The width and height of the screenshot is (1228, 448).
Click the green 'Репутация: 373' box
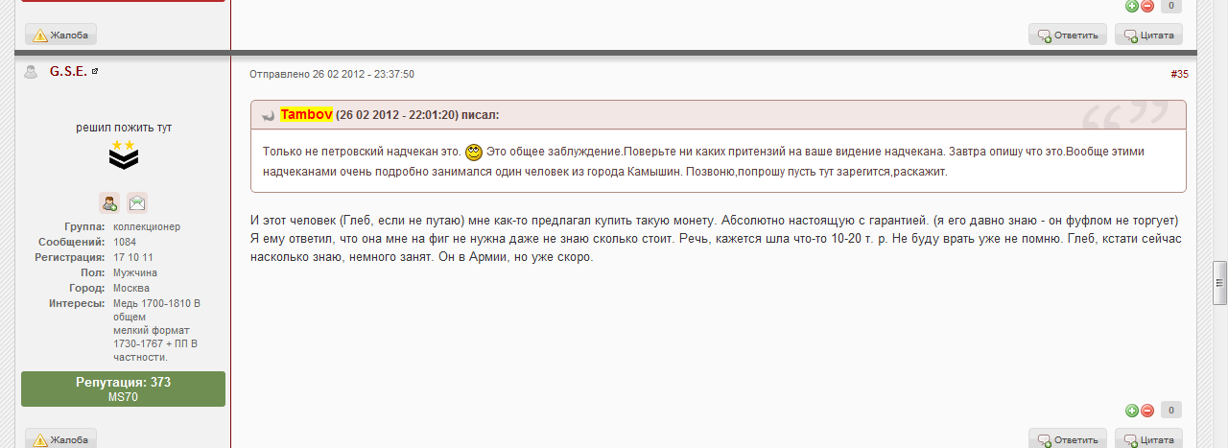coord(123,389)
